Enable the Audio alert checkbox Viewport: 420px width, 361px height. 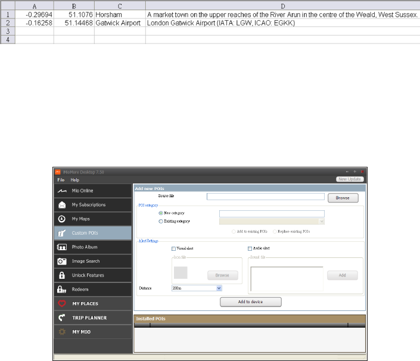click(x=250, y=248)
